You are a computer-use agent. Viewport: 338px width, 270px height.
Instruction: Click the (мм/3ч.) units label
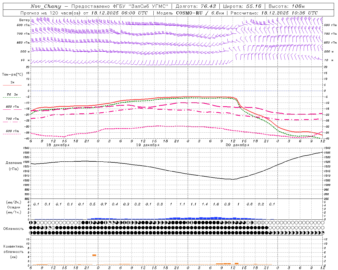point(14,202)
